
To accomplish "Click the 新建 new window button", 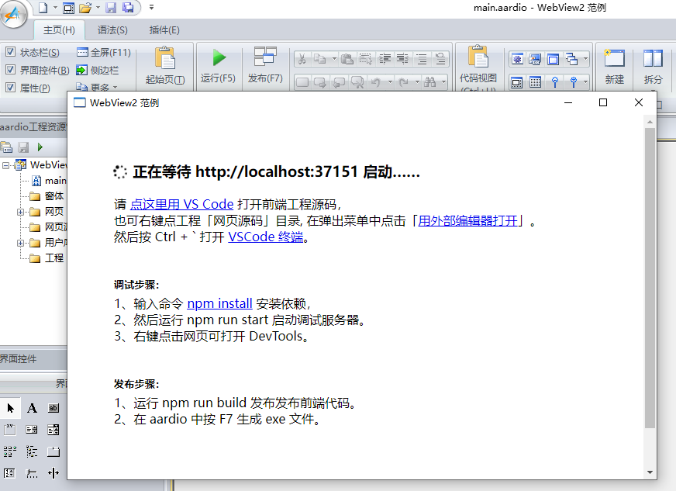I will pos(614,66).
